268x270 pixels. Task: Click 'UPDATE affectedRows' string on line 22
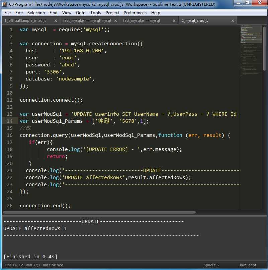pos(93,177)
